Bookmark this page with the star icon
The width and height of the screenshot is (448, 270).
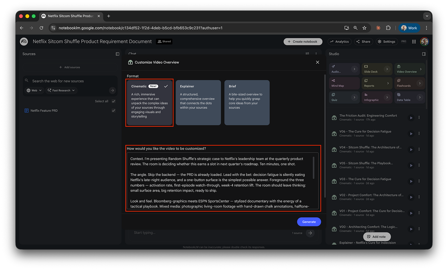(x=364, y=28)
